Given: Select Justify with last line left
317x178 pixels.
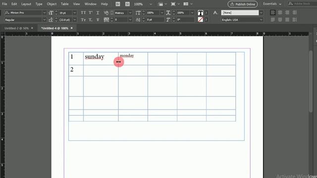Looking at the screenshot, I should click(x=273, y=20).
